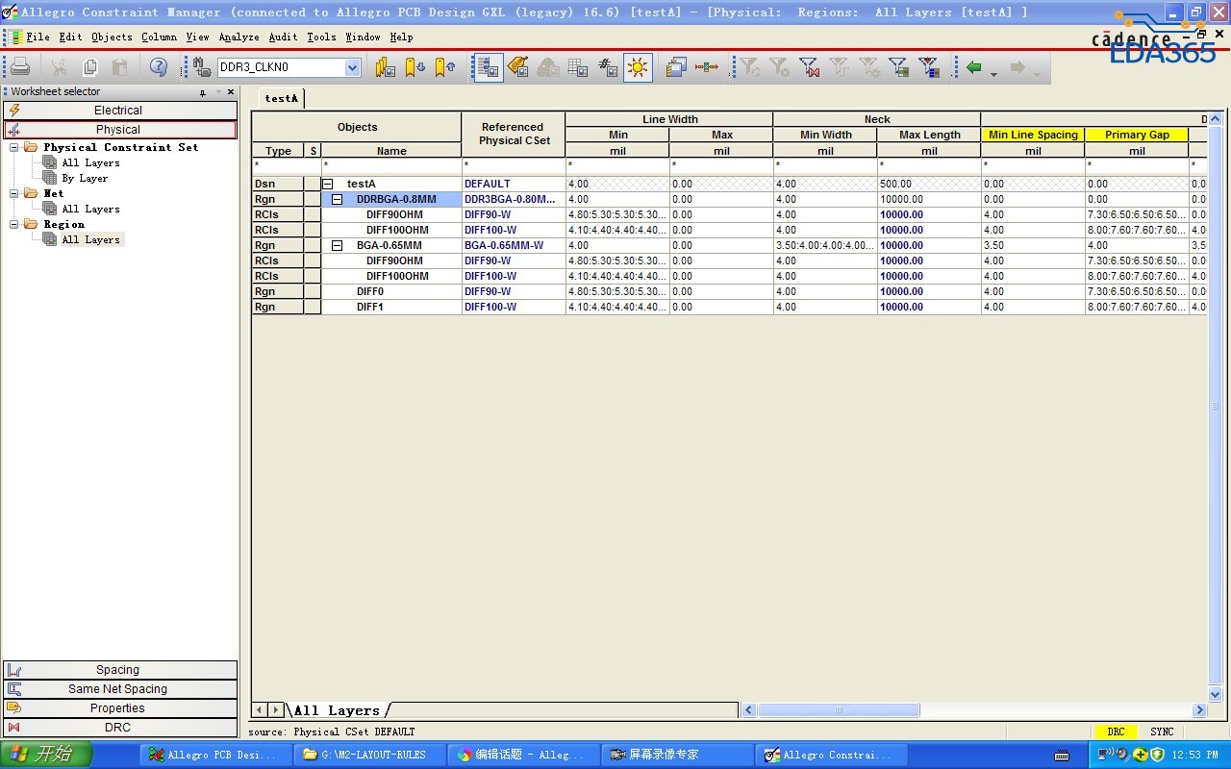Click the first funnel filter icon
This screenshot has height=769, width=1231.
click(x=749, y=67)
